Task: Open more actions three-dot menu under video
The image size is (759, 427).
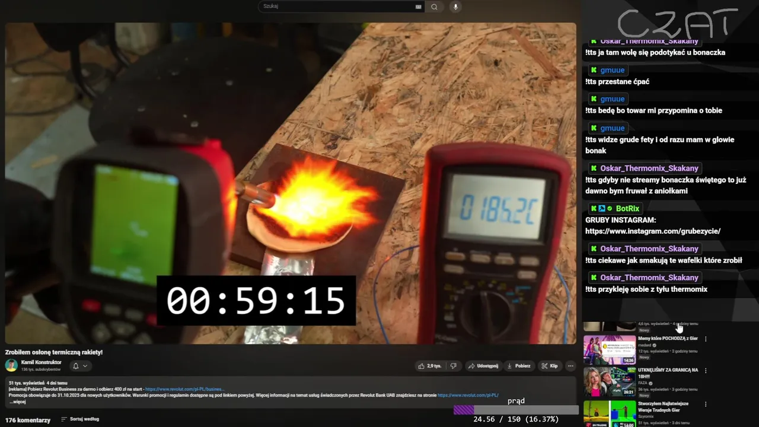Action: tap(570, 366)
